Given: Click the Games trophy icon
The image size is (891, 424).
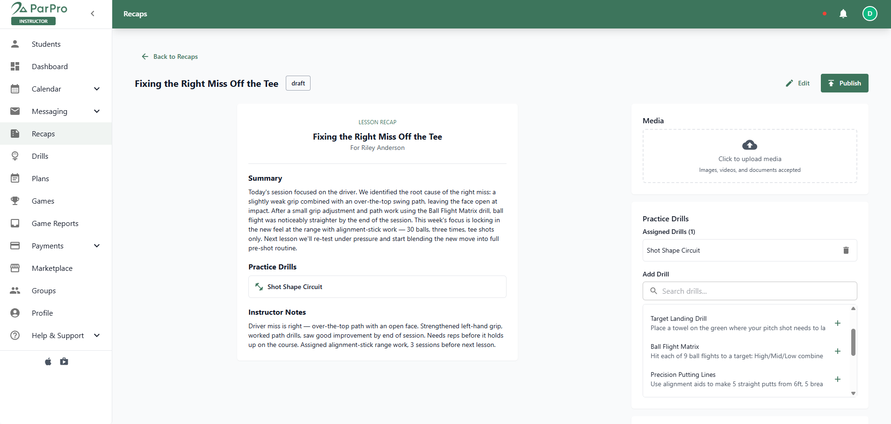Looking at the screenshot, I should pyautogui.click(x=15, y=201).
